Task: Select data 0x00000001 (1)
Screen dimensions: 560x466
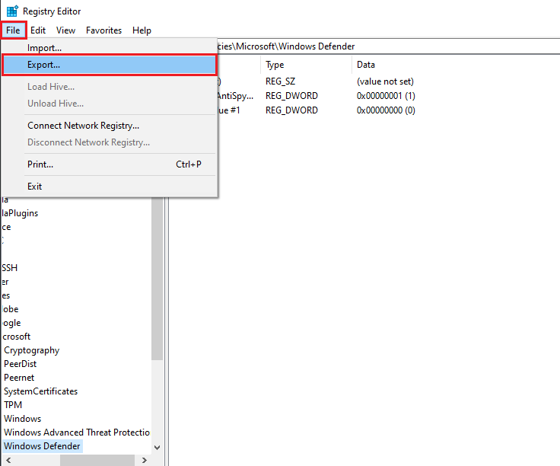Action: [x=386, y=96]
